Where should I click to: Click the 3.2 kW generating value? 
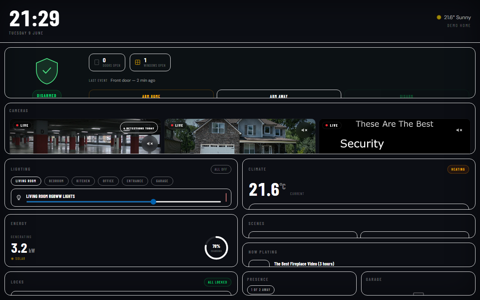[x=23, y=249]
